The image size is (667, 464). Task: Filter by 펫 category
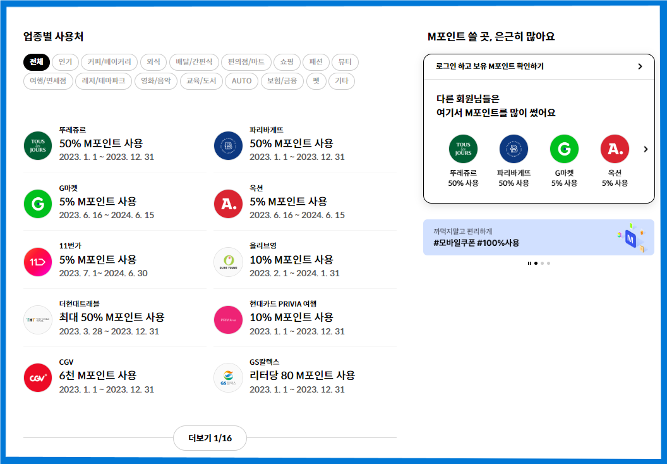[316, 81]
